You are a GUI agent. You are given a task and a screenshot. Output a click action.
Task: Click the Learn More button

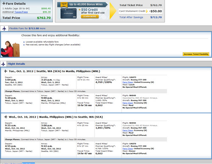click(x=90, y=17)
